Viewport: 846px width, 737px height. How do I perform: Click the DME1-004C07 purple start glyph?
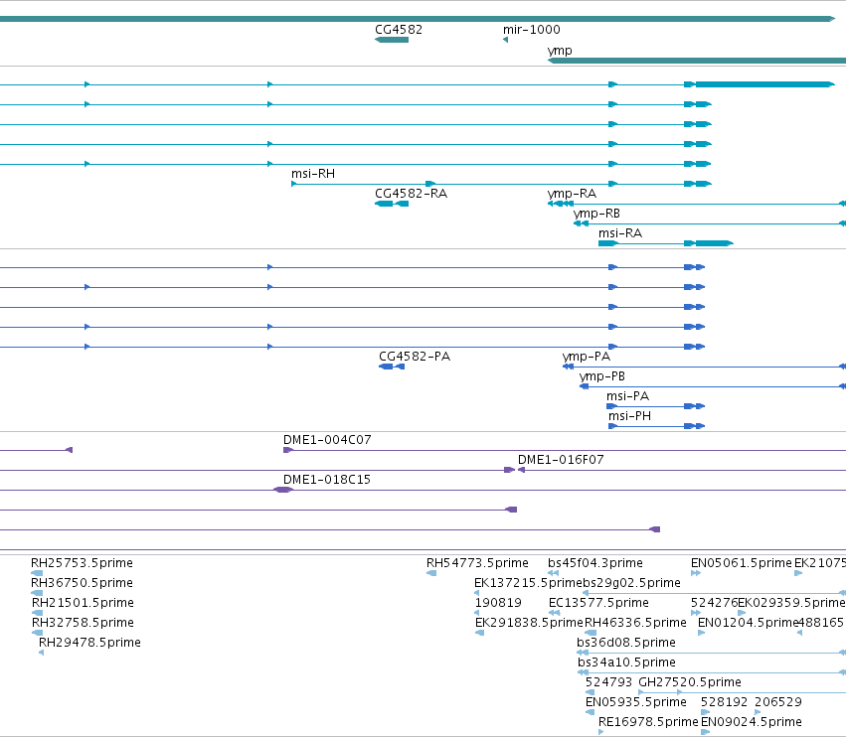[288, 450]
